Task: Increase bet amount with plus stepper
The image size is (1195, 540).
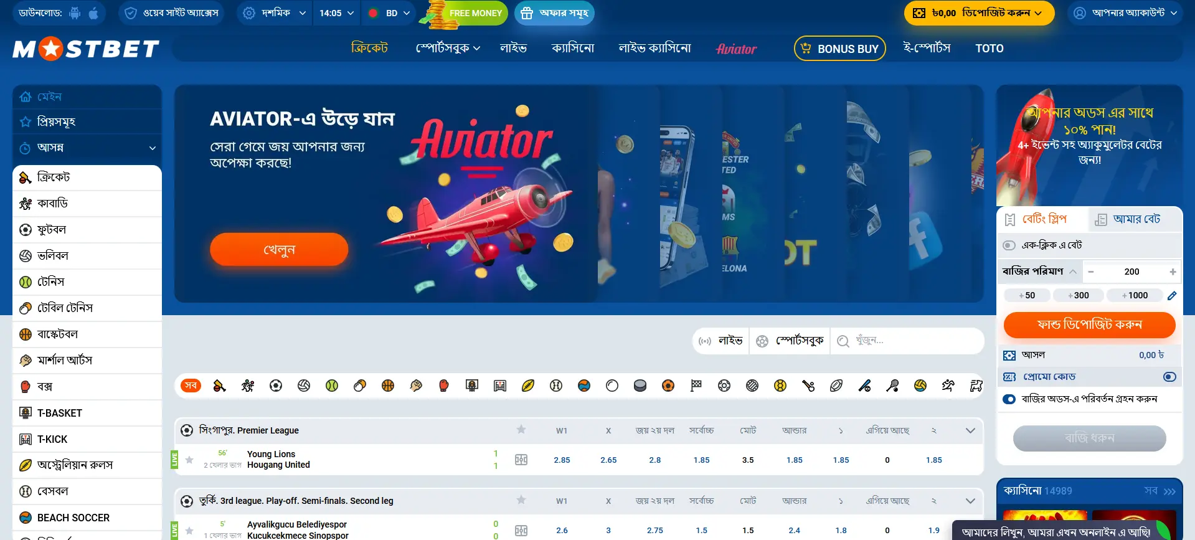Action: [x=1173, y=272]
